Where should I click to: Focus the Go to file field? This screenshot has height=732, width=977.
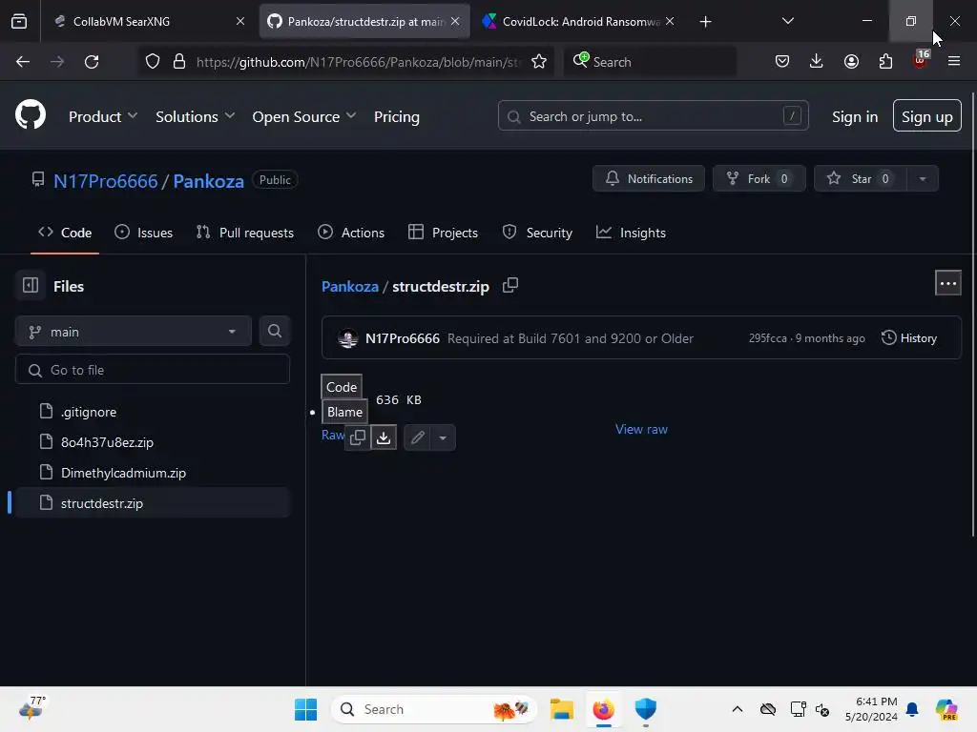152,370
